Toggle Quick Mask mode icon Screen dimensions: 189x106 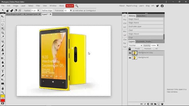click(x=3, y=103)
